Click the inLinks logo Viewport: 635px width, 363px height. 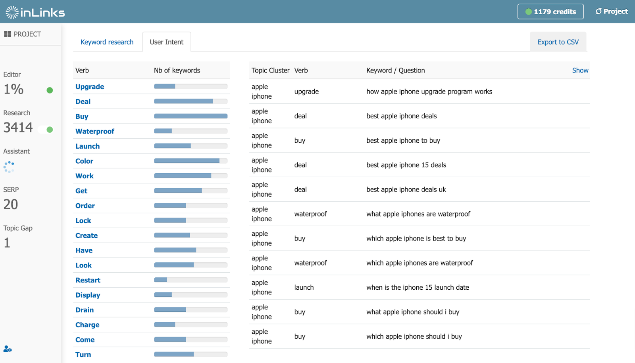35,12
